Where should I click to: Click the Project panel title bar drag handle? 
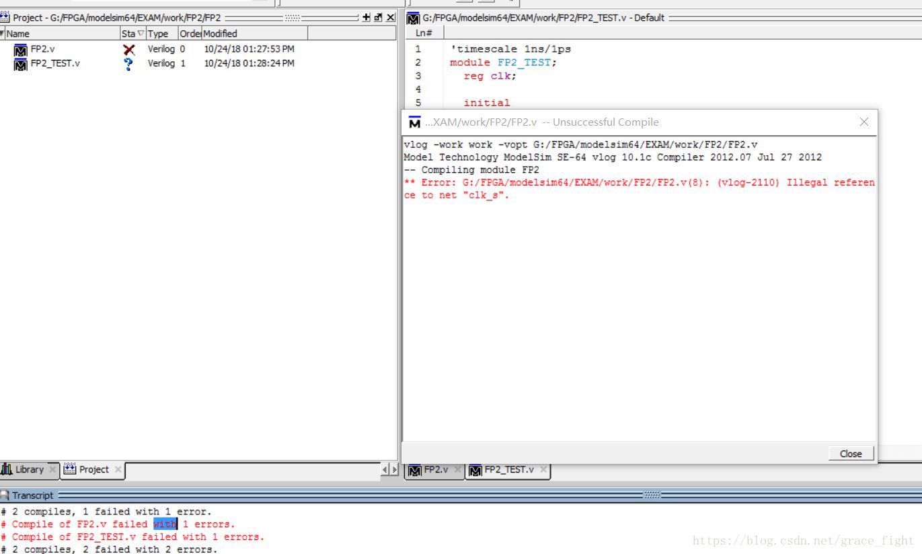point(292,17)
